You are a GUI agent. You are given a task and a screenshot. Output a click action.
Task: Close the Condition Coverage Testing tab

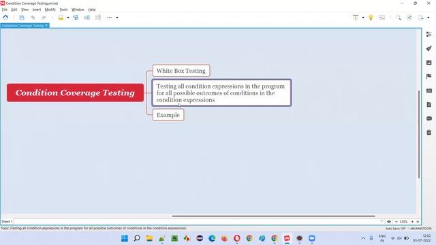pyautogui.click(x=46, y=26)
